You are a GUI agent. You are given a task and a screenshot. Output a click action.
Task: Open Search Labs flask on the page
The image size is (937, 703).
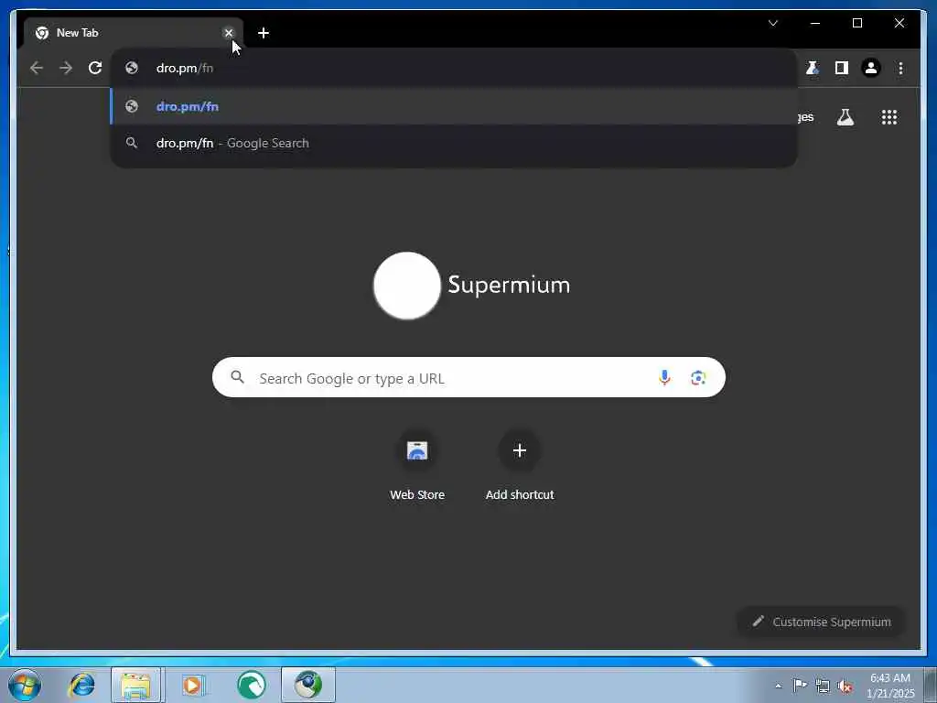click(x=845, y=117)
